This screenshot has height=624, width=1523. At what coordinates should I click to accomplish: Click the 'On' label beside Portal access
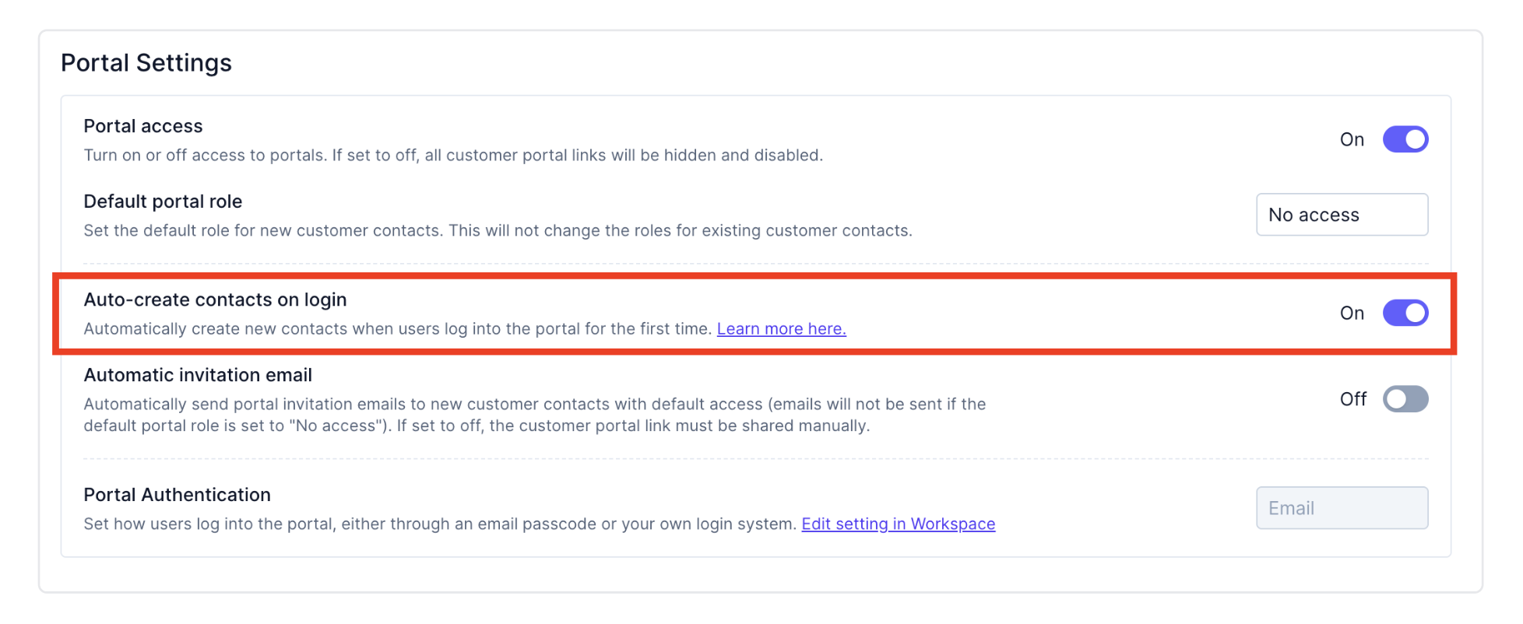tap(1352, 140)
